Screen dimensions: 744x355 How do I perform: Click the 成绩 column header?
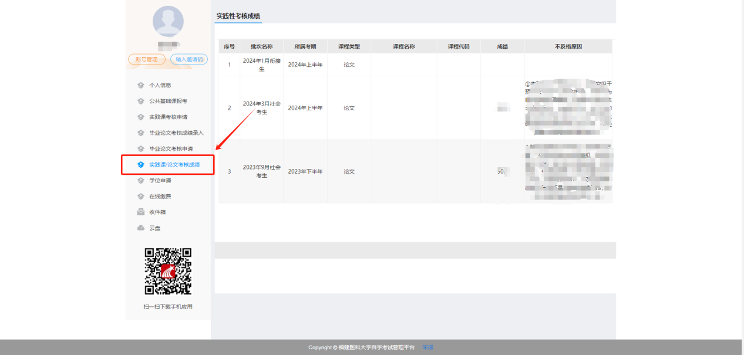tap(502, 46)
